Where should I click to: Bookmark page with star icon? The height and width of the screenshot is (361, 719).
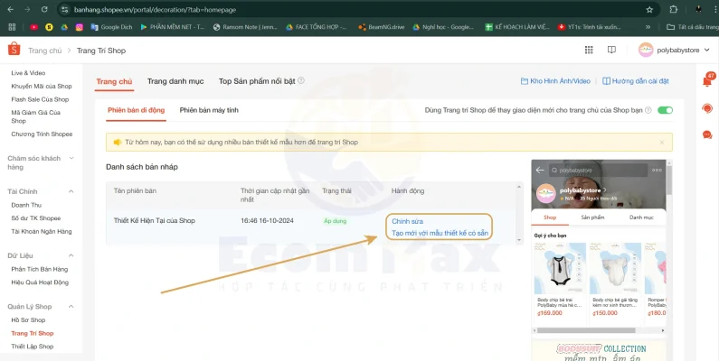649,10
